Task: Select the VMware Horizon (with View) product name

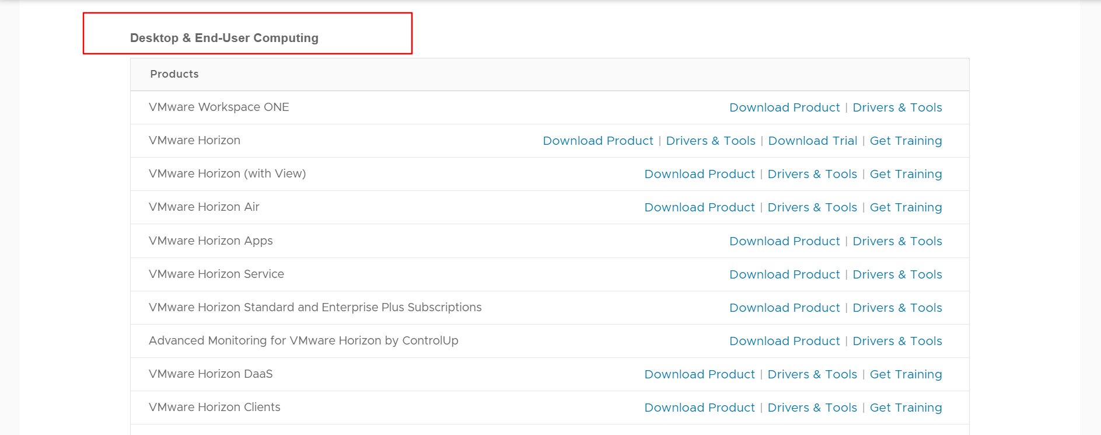Action: click(x=228, y=173)
